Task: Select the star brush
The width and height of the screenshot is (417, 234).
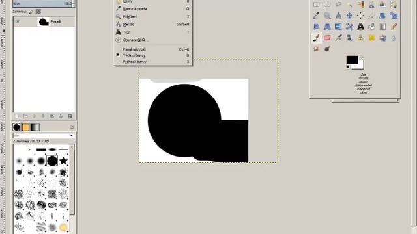Action: click(63, 161)
